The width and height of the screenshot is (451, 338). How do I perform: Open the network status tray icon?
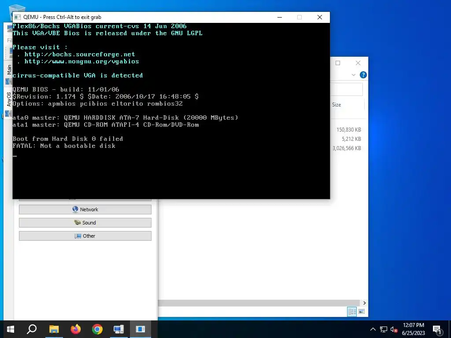coord(384,329)
